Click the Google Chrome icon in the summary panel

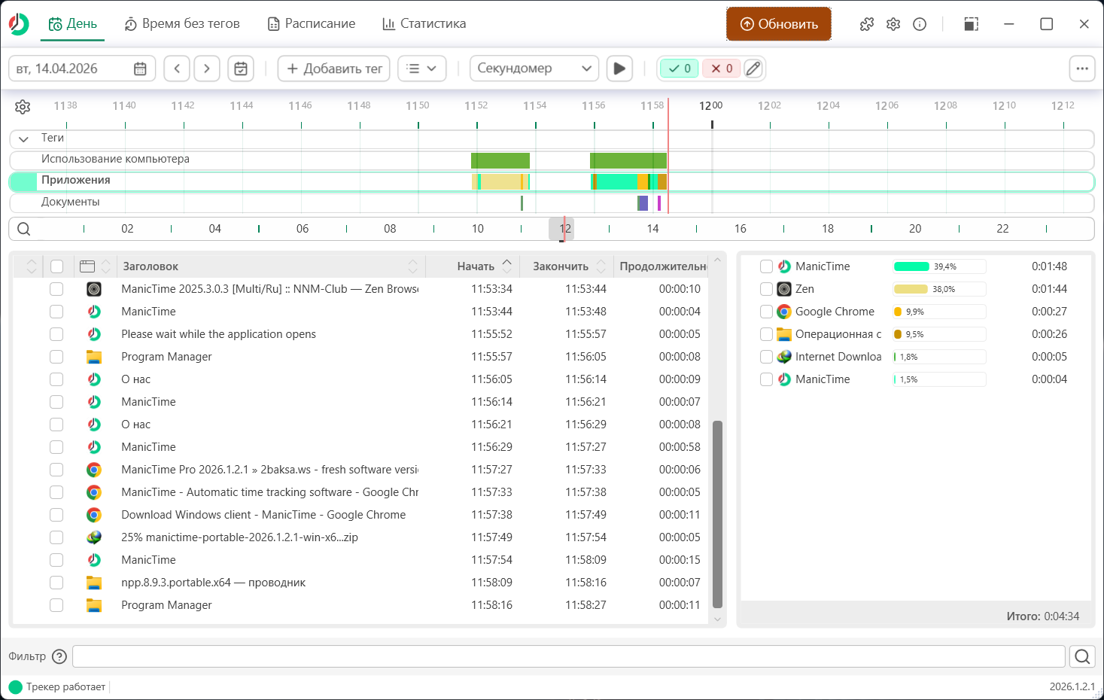click(x=784, y=312)
